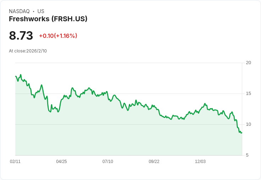Screen dimensions: 261x180
Task: Select the 09/22 date axis label
Action: click(154, 162)
